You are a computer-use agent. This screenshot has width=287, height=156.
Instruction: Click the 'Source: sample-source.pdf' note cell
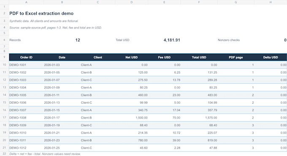click(56, 28)
